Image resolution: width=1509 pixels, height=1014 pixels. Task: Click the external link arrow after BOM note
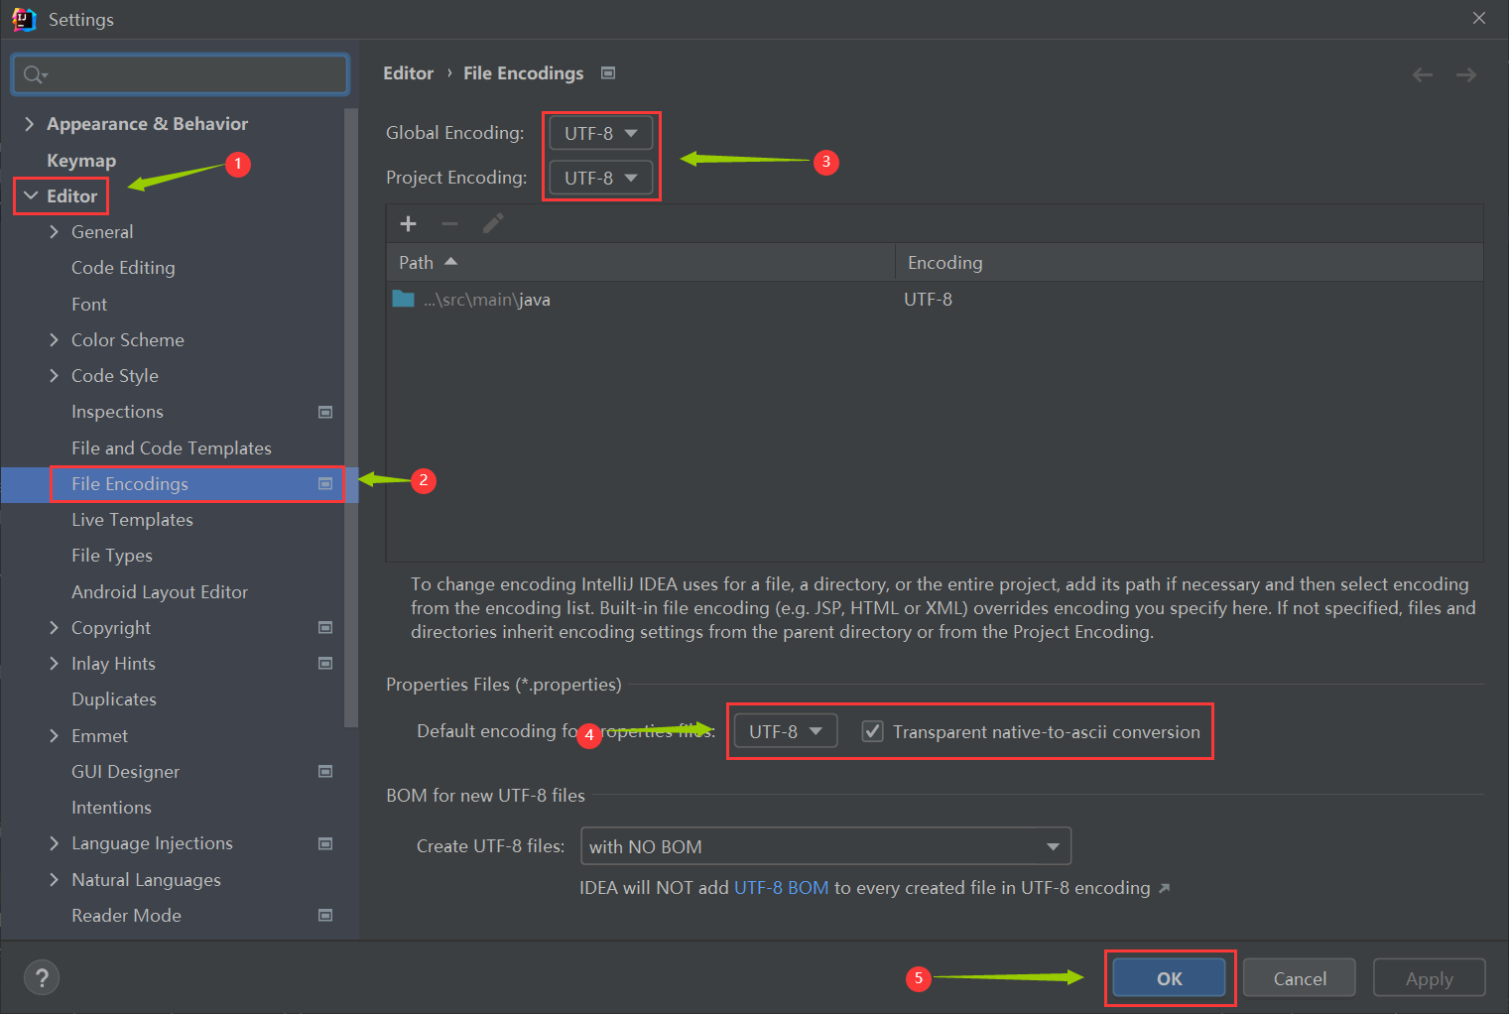pos(1165,888)
